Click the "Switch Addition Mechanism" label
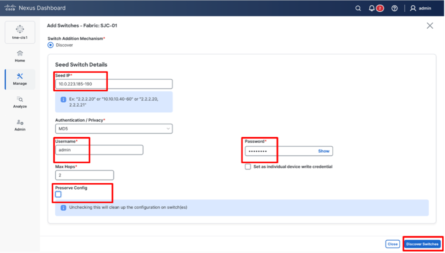This screenshot has width=445, height=253. 75,39
